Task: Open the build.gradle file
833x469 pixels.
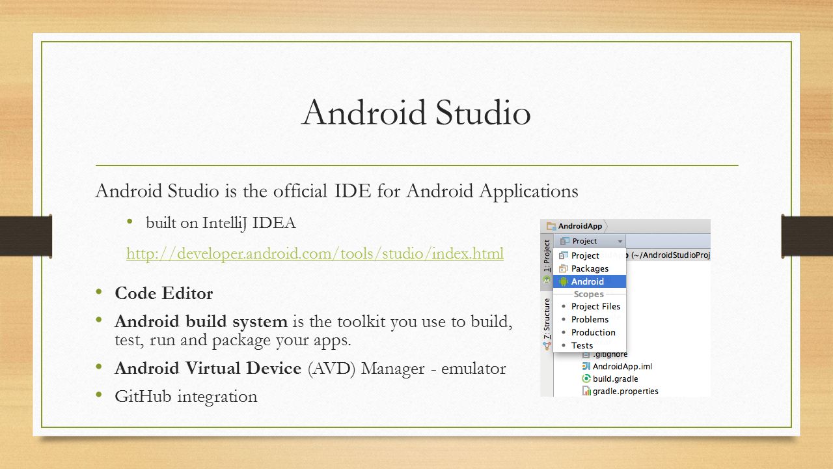Action: point(610,378)
